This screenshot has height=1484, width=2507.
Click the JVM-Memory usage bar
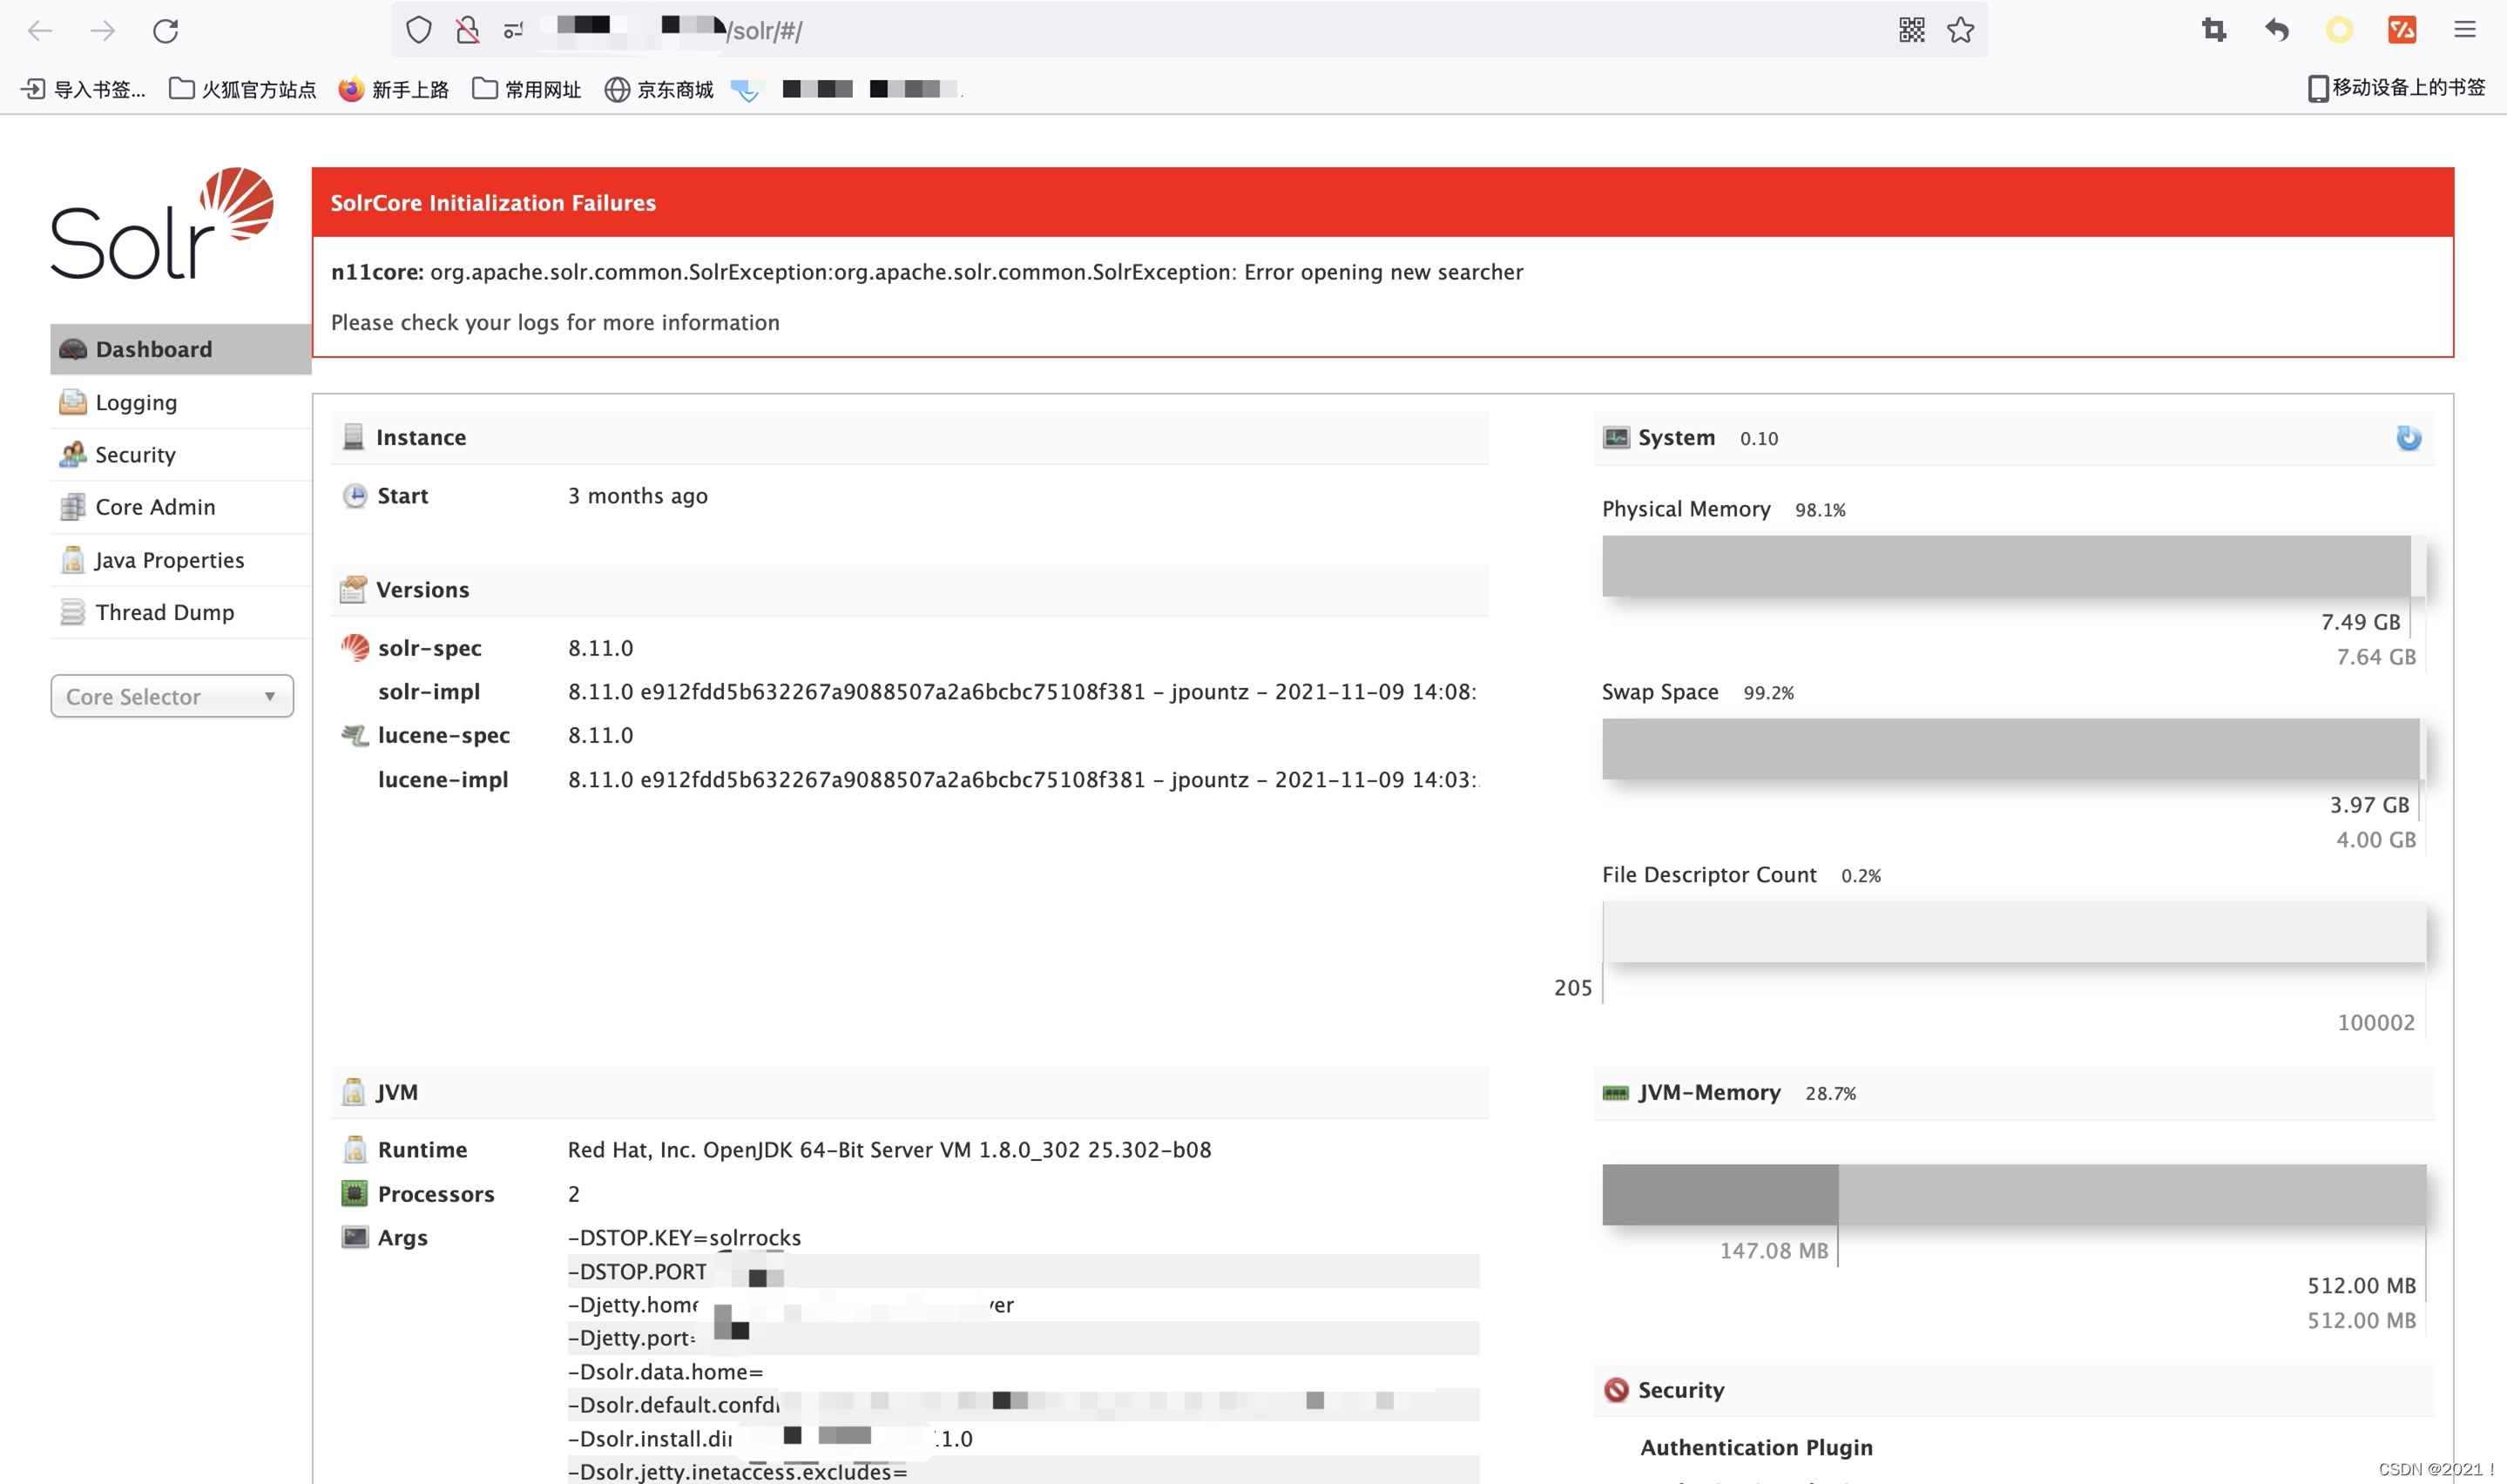point(2014,1194)
